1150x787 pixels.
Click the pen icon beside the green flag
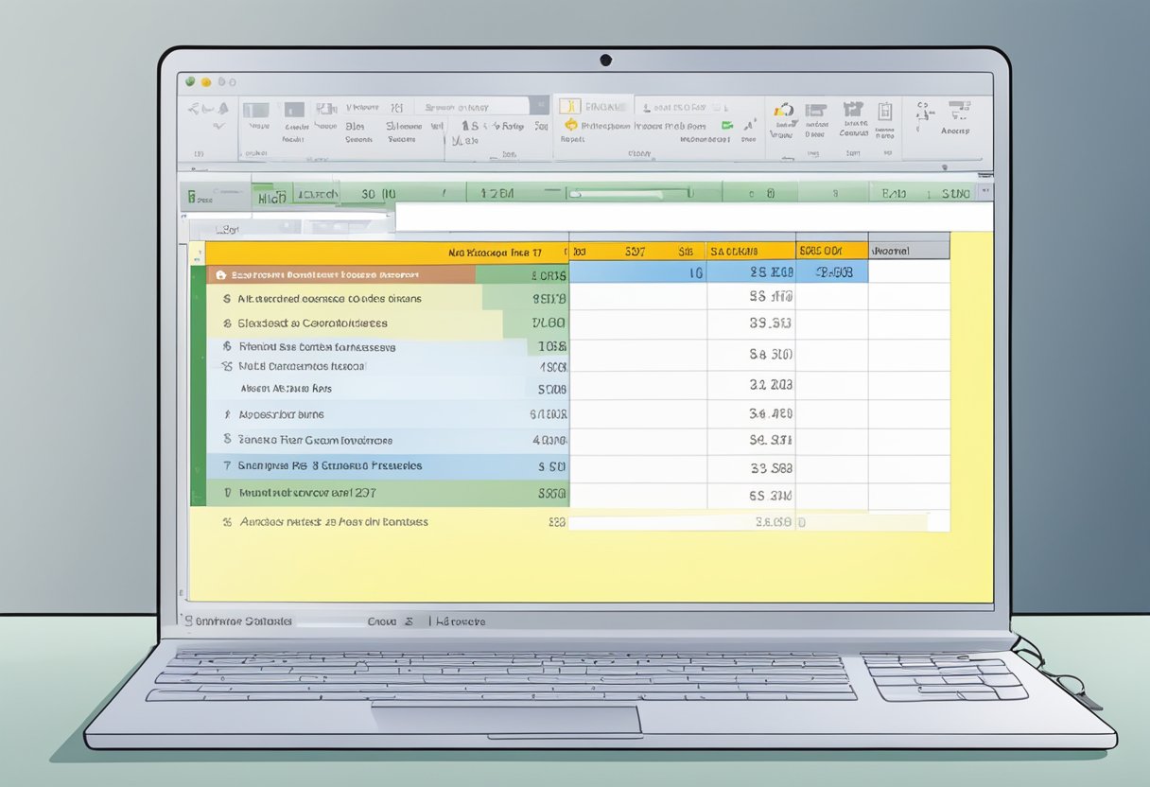[748, 124]
